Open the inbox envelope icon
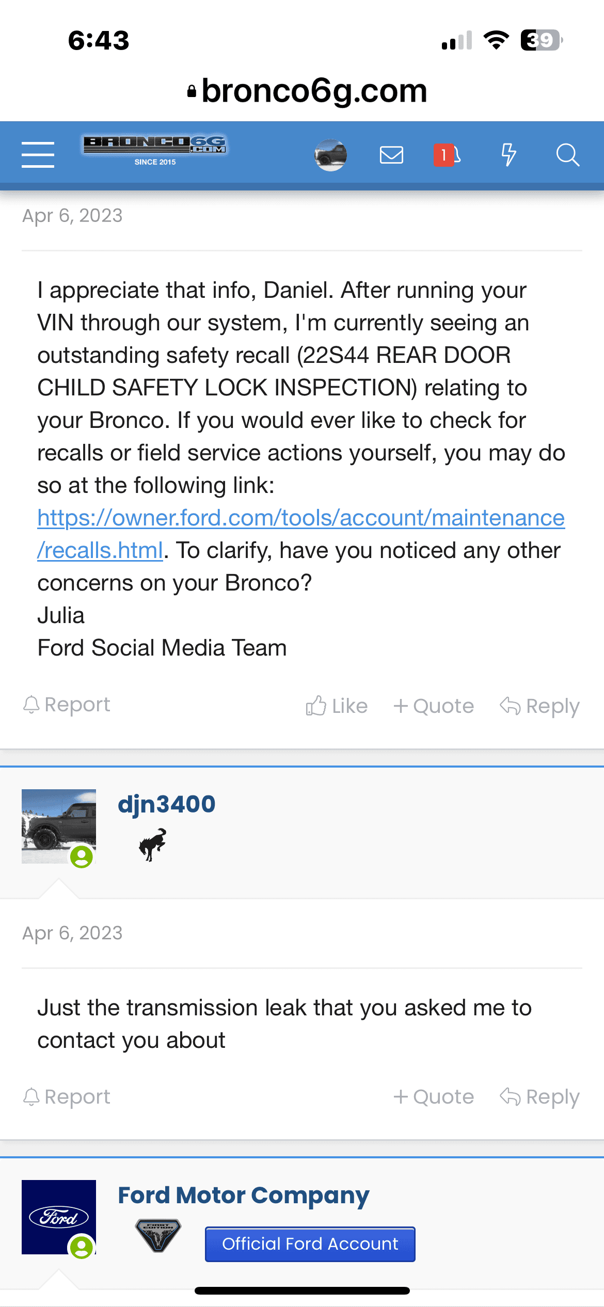The image size is (604, 1307). click(391, 155)
